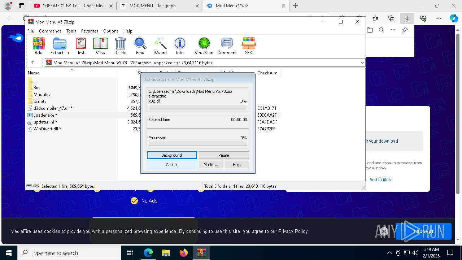Click the Add toolbar icon in WinRAR
The image size is (462, 260).
coord(39,46)
